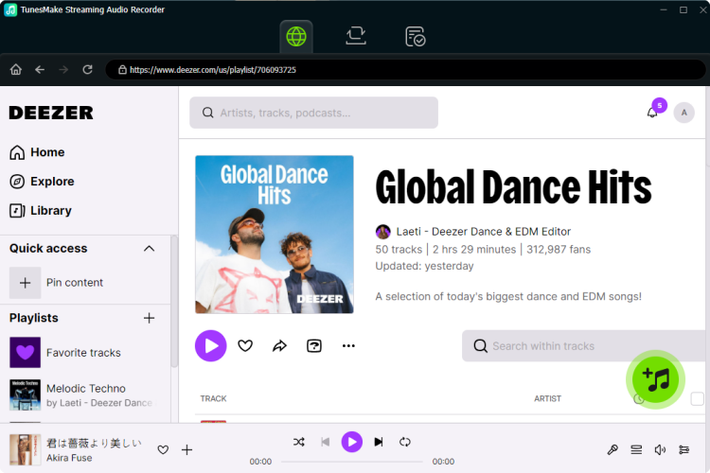Click the Global Dance Hits cover image
Image resolution: width=710 pixels, height=473 pixels.
[275, 235]
